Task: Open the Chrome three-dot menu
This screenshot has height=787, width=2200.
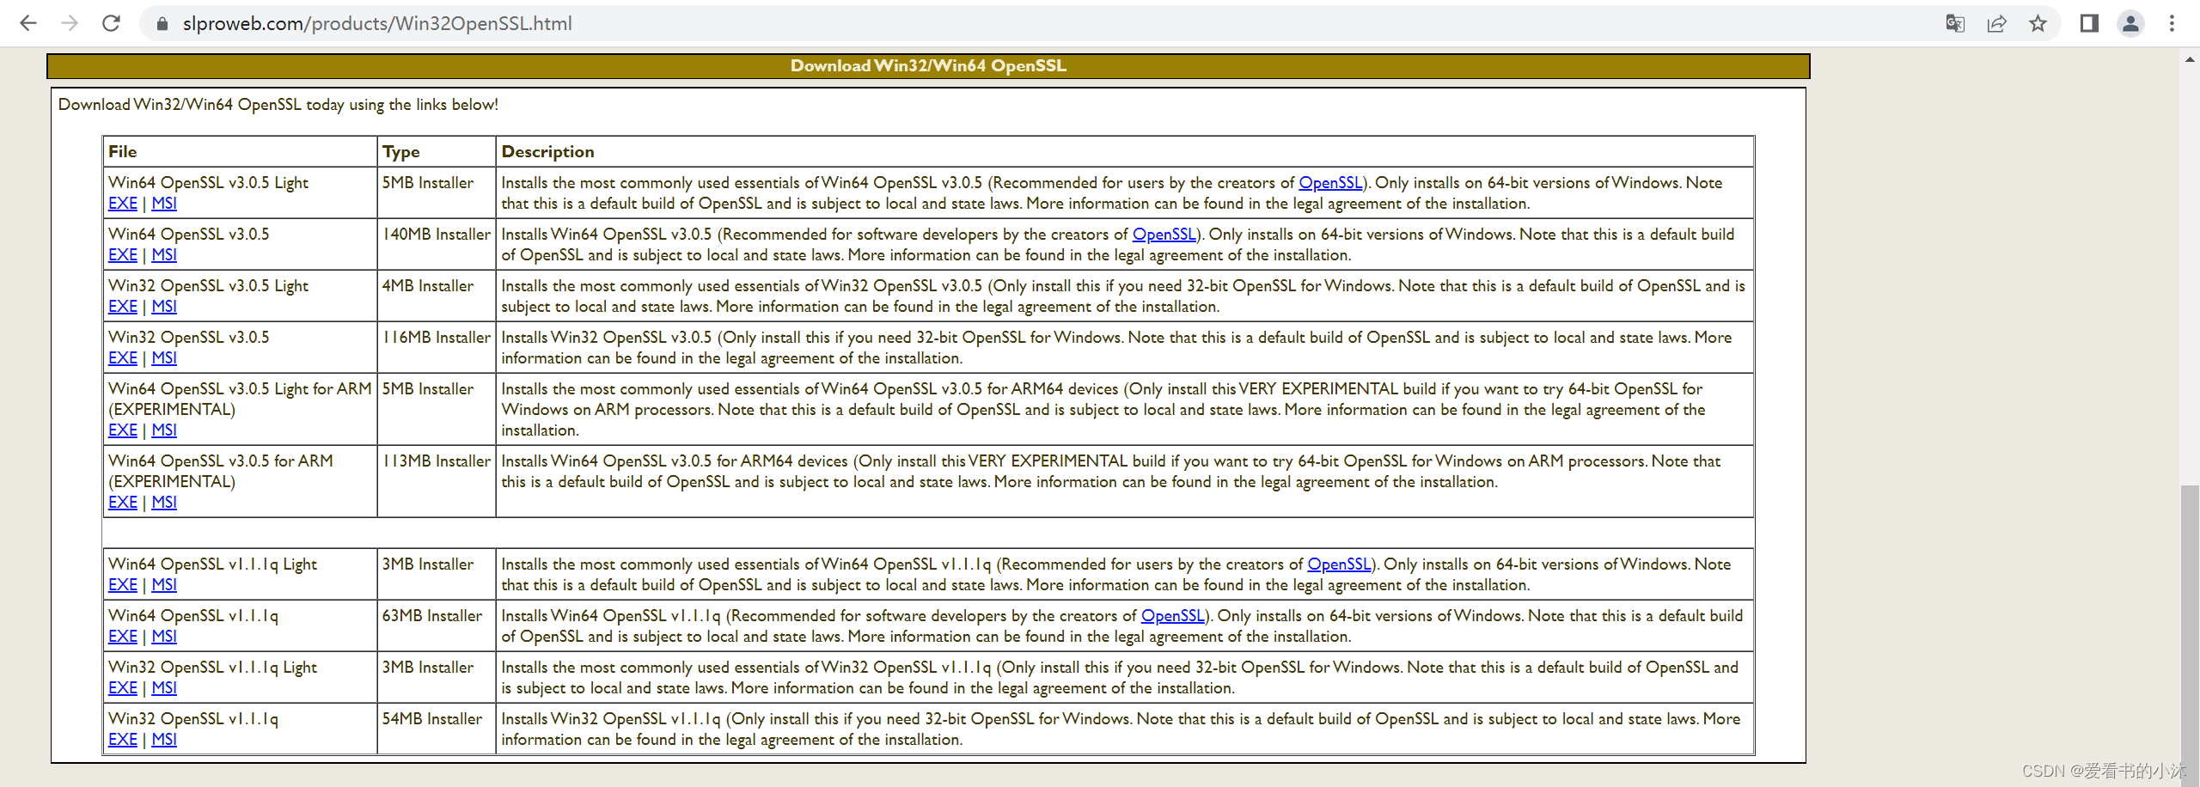Action: (x=2172, y=23)
